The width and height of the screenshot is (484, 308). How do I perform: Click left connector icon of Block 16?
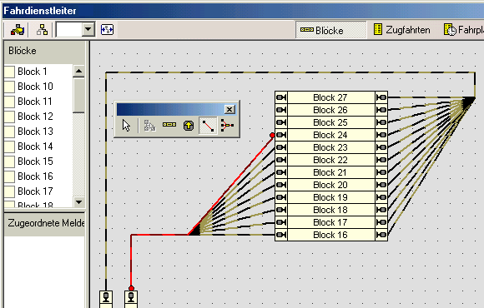pos(281,235)
